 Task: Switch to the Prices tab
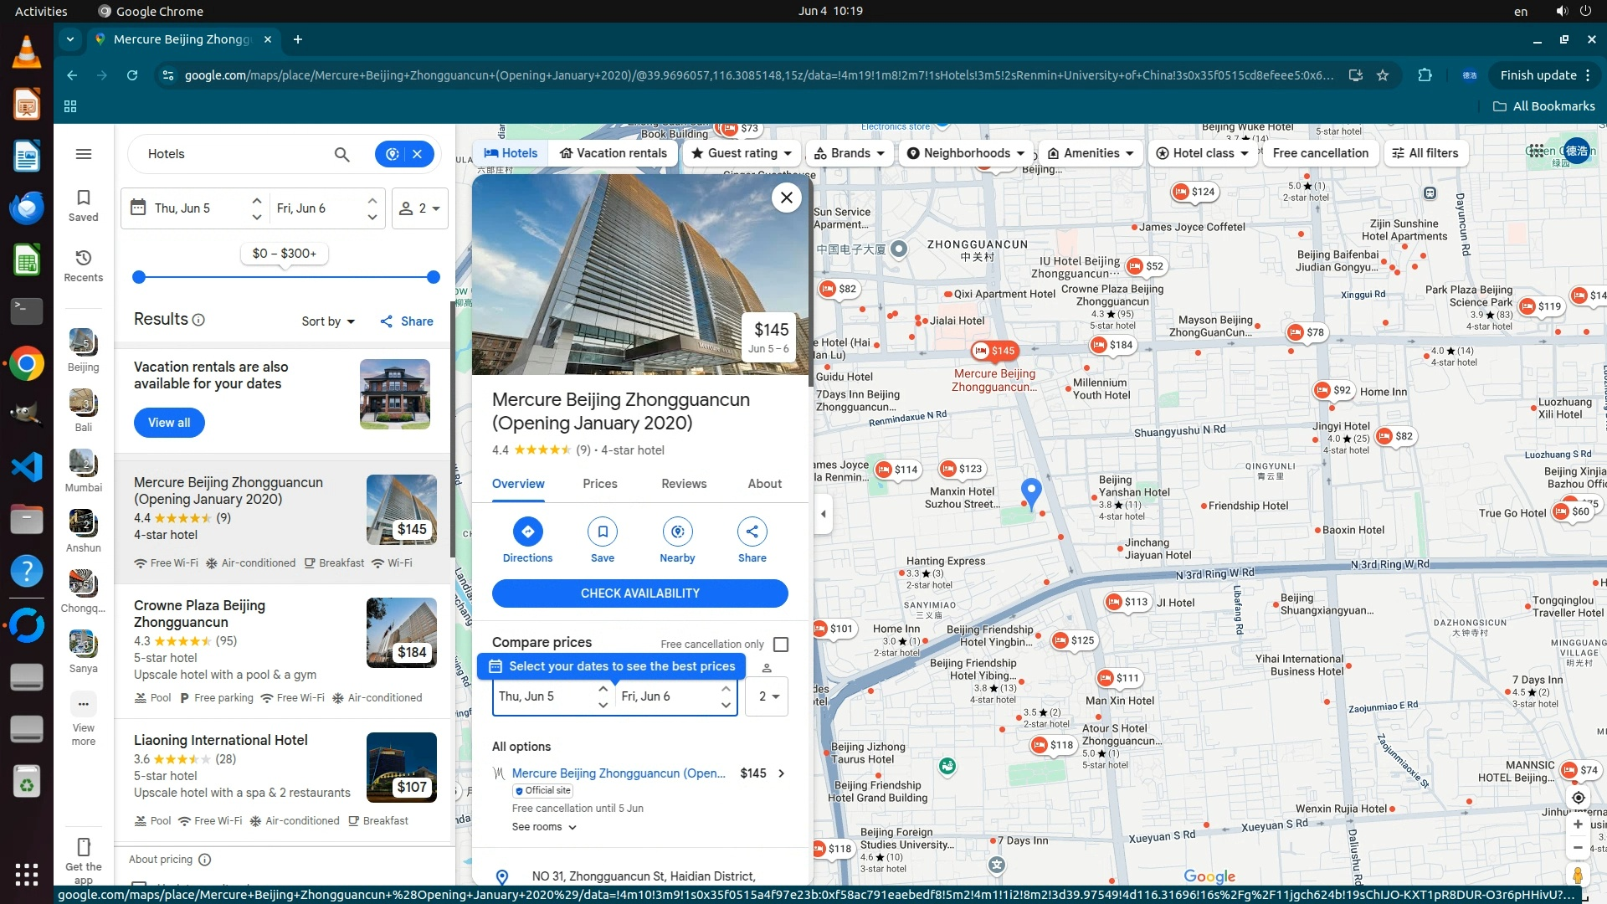600,484
